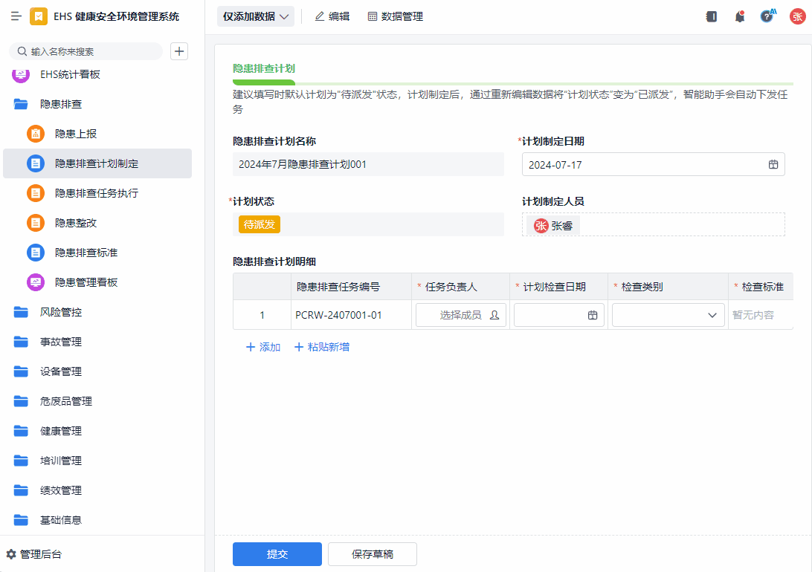Image resolution: width=812 pixels, height=572 pixels.
Task: Click the person icon in 选择成员 cell
Action: tap(494, 315)
